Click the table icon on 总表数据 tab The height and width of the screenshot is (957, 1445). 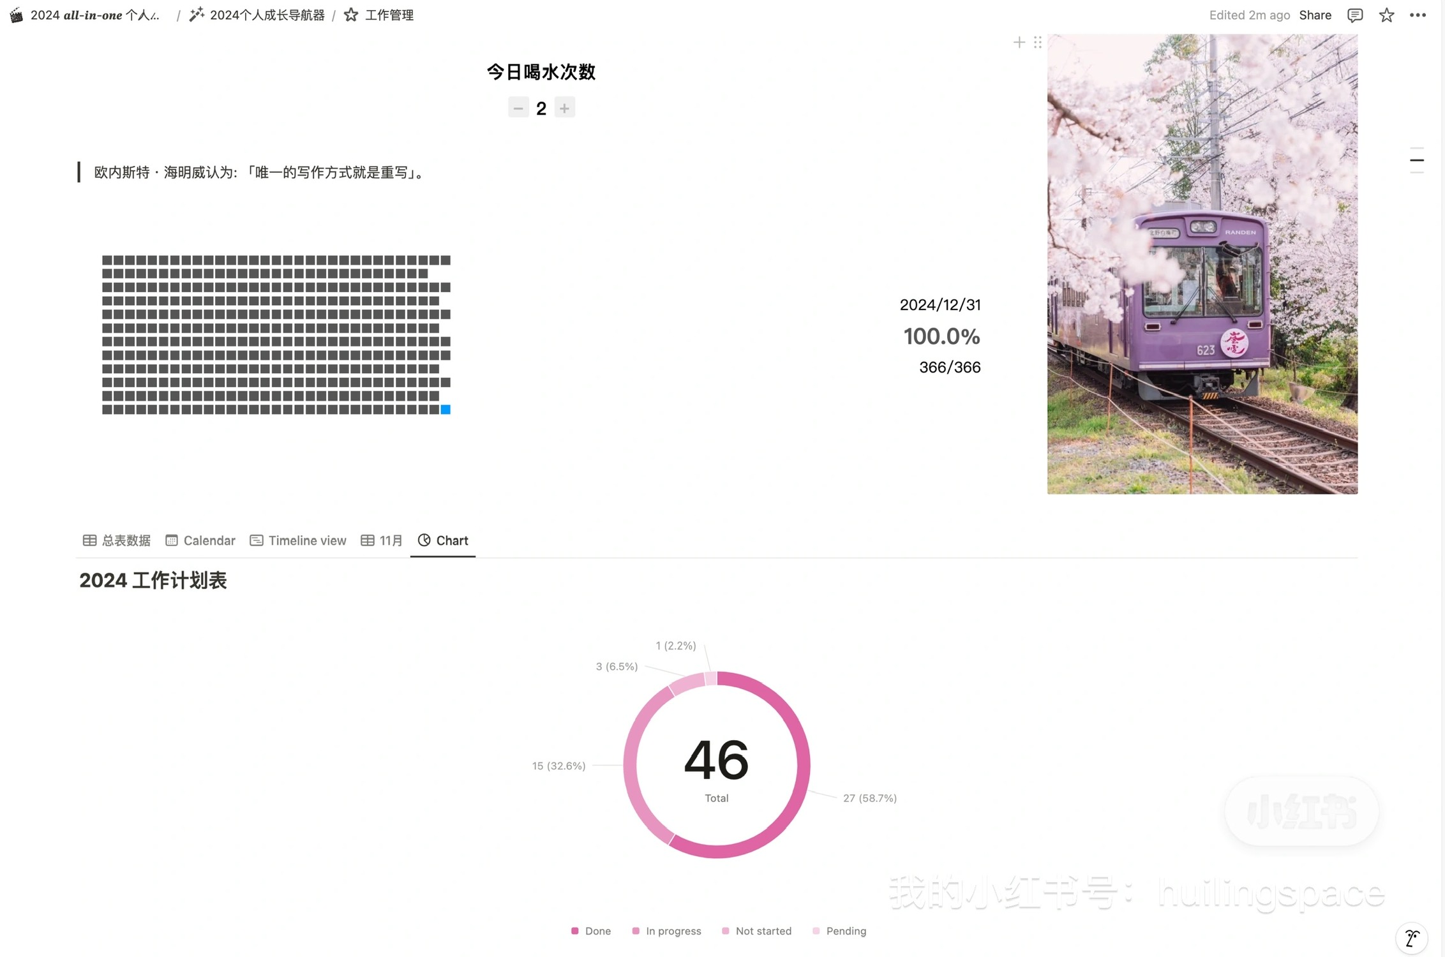(x=89, y=540)
